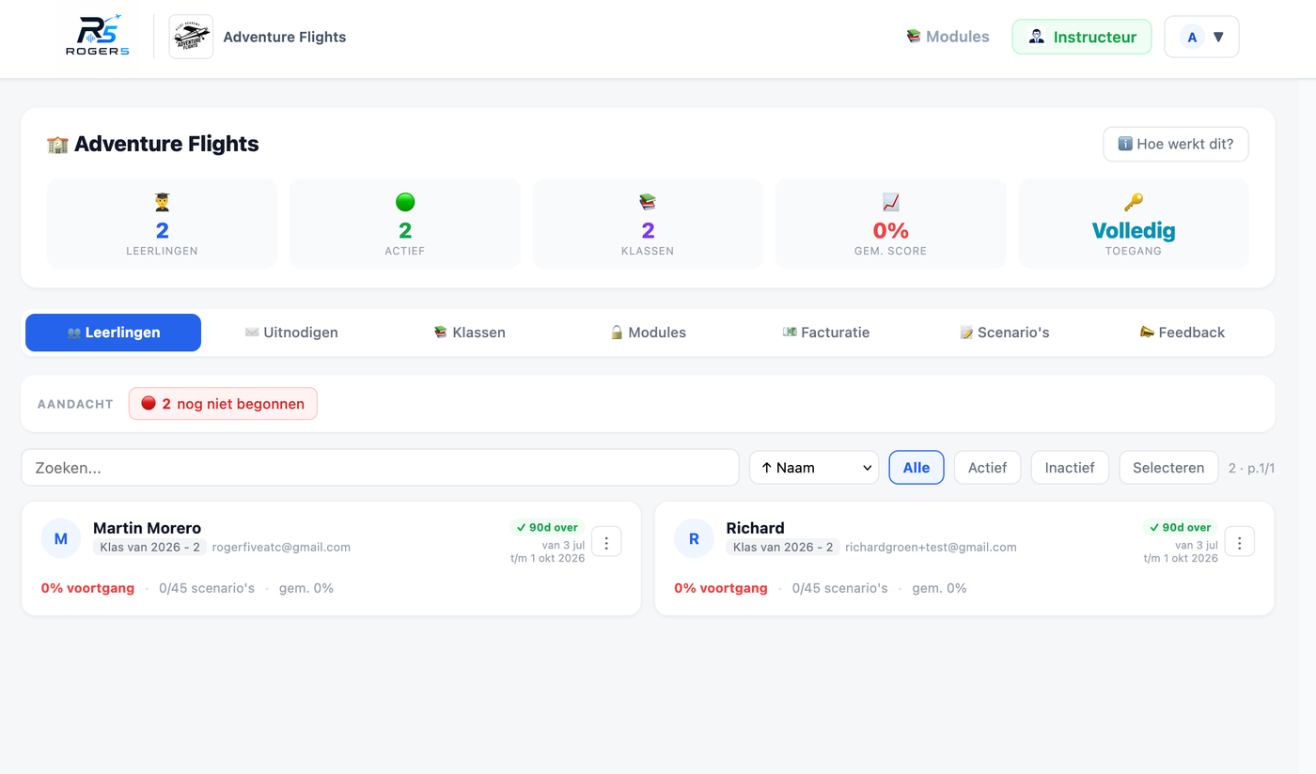
Task: Open the three-dot menu for Richard
Action: [1240, 542]
